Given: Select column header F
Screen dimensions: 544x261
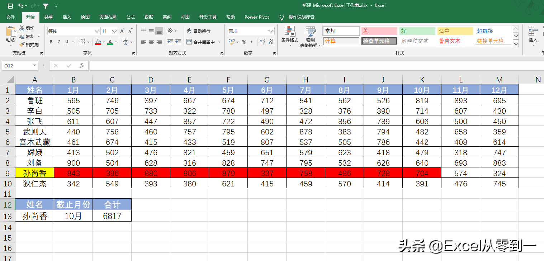Looking at the screenshot, I should pyautogui.click(x=228, y=80).
